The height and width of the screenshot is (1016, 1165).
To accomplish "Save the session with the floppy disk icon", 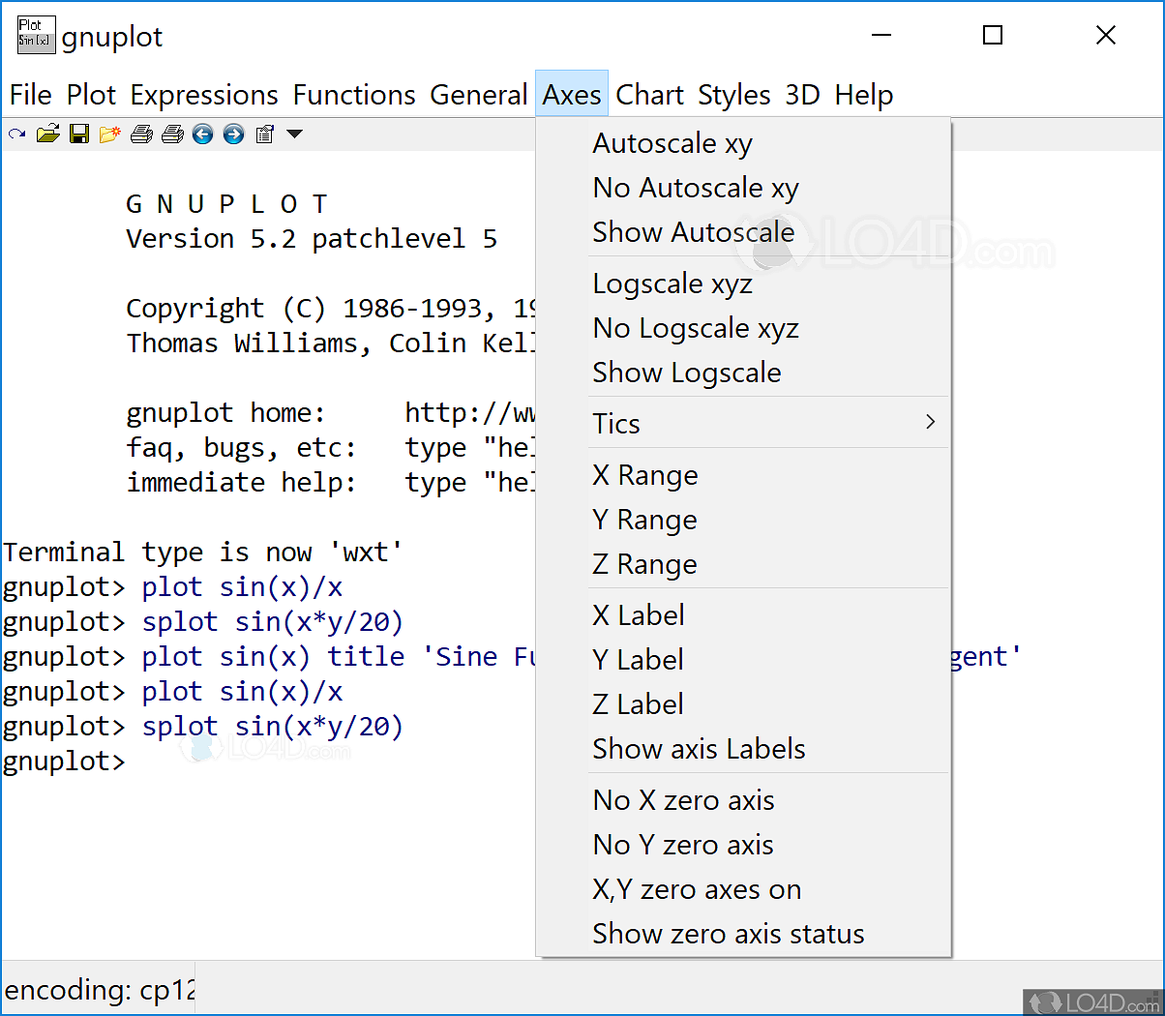I will point(79,134).
